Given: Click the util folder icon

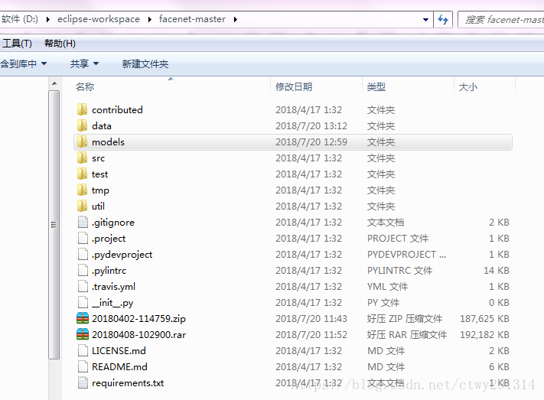Looking at the screenshot, I should (x=82, y=206).
